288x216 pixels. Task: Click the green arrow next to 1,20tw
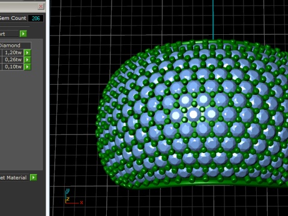pos(28,53)
